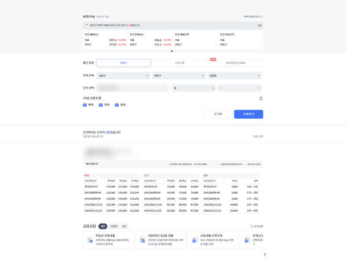346x262 pixels.
Task: Click the blue 조회하기 button
Action: point(248,114)
